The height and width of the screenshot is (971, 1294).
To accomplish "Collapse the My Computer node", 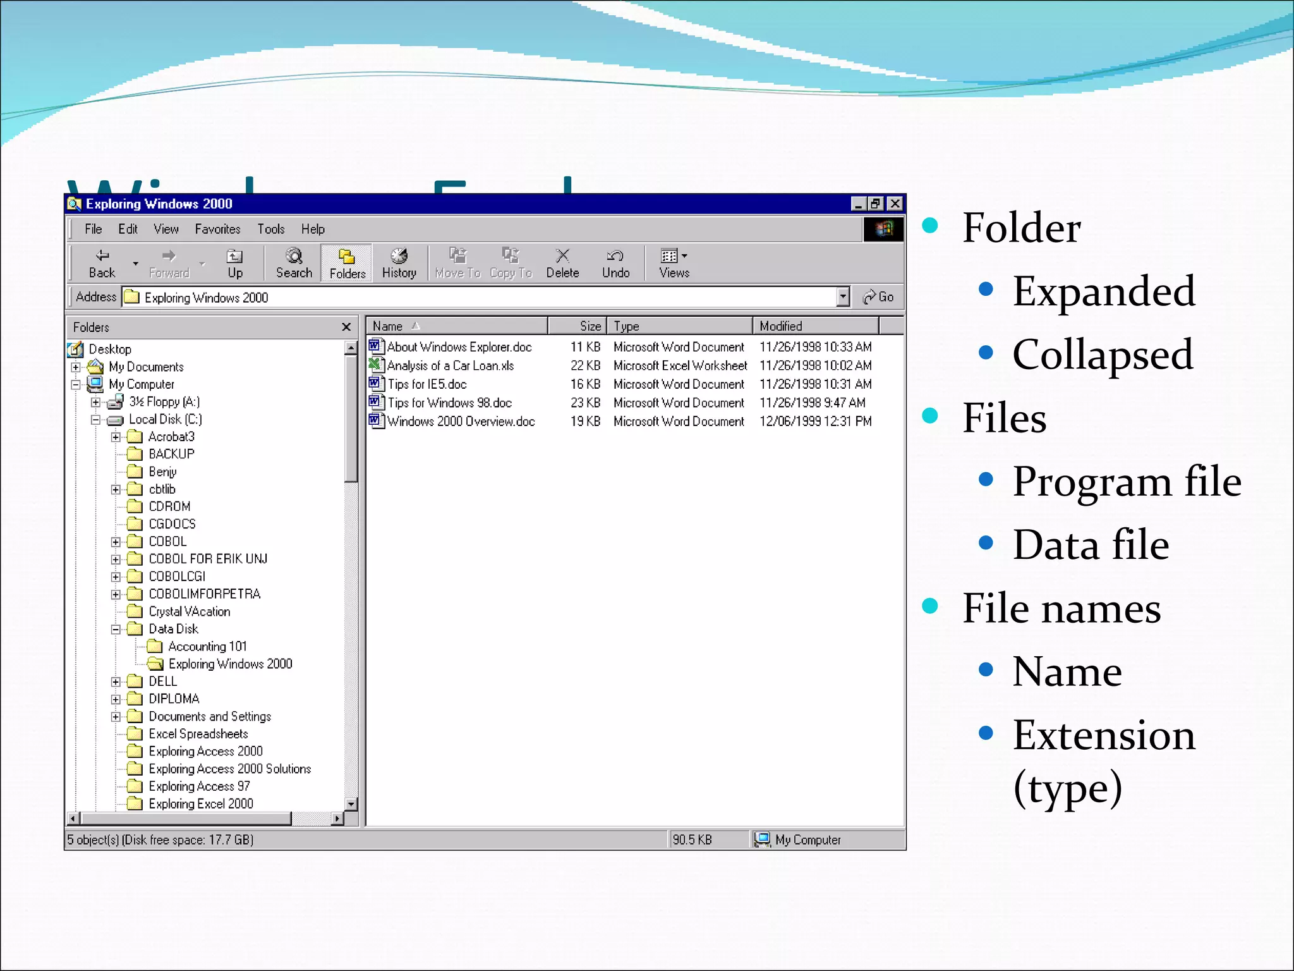I will click(x=76, y=384).
